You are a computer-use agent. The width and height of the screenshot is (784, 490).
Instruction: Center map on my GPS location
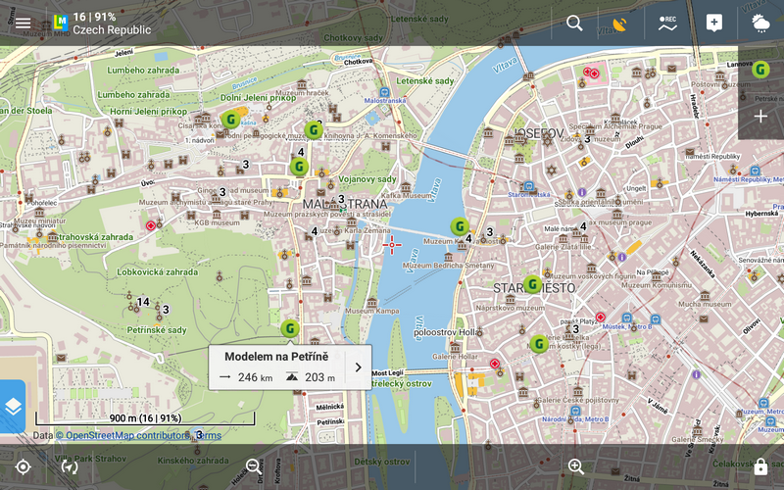click(x=24, y=466)
